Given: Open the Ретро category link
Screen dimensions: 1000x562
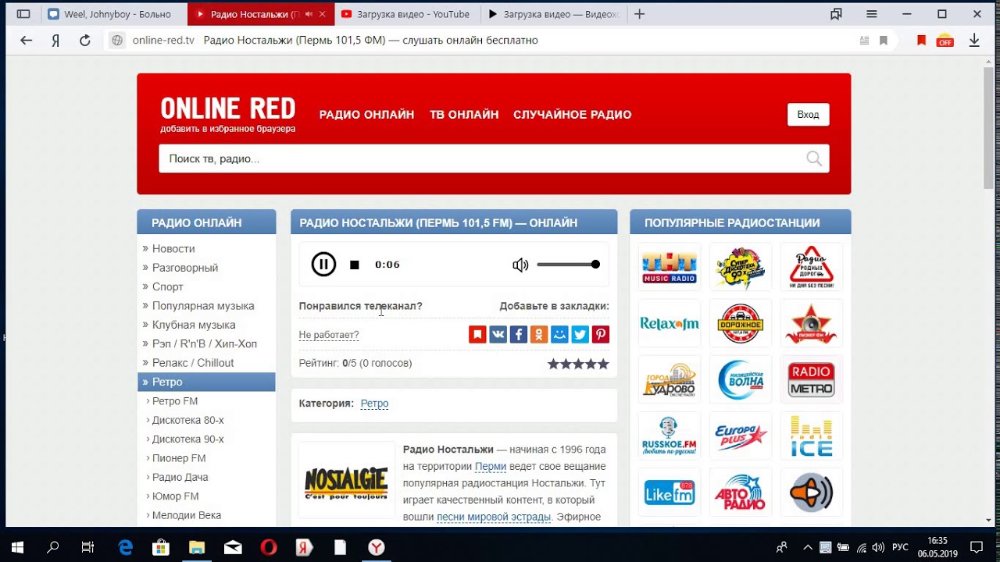Looking at the screenshot, I should 375,404.
